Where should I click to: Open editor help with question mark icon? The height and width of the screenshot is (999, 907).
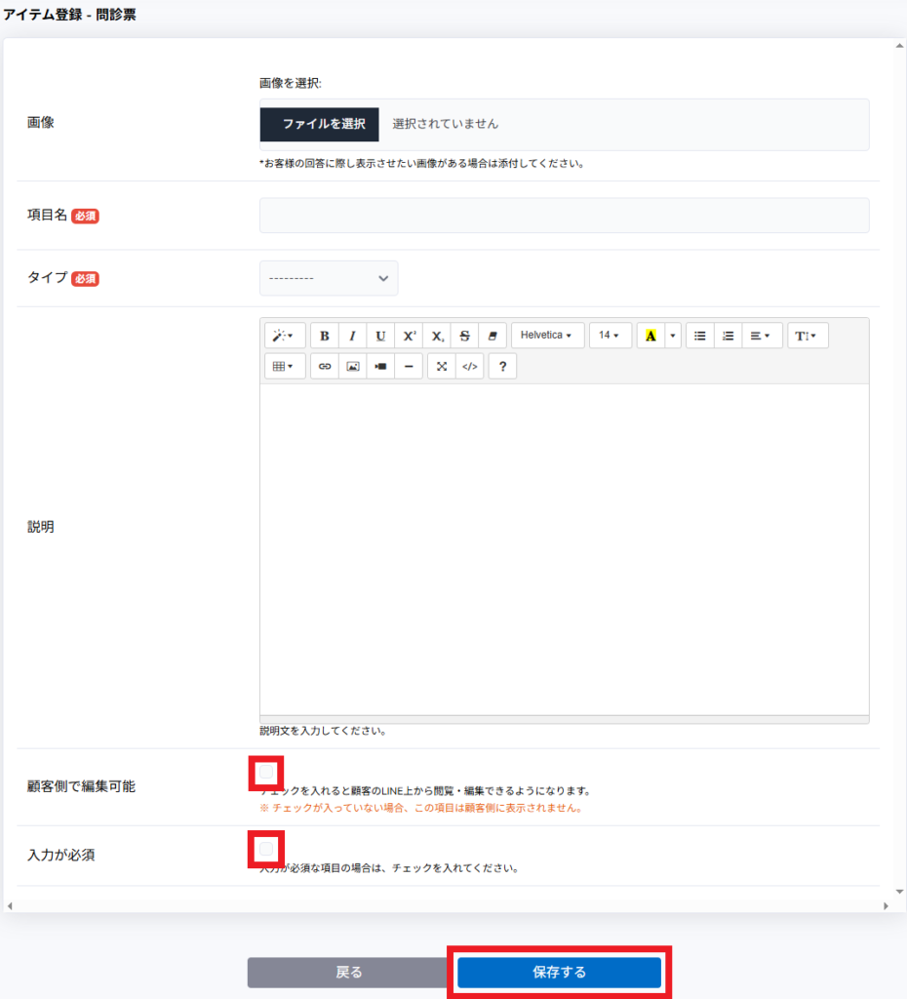502,366
